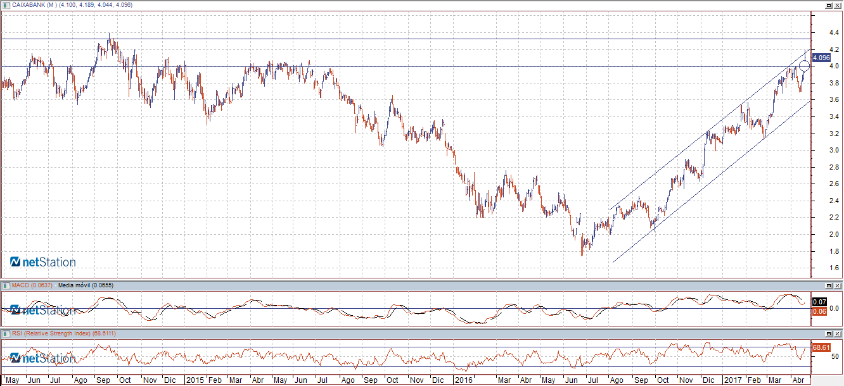Click the netStation logo in the price chart

[x=43, y=262]
